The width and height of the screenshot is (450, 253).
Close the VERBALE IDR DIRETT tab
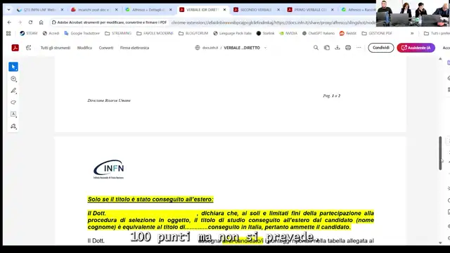[224, 10]
